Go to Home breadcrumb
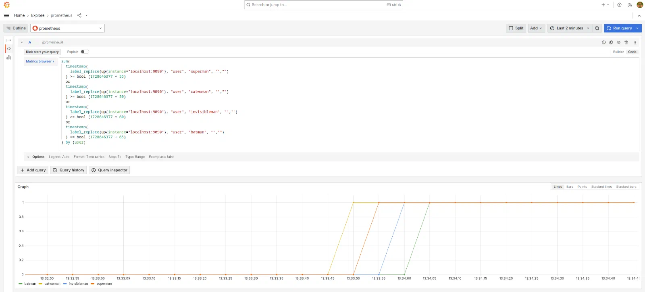This screenshot has height=292, width=645. click(x=19, y=15)
